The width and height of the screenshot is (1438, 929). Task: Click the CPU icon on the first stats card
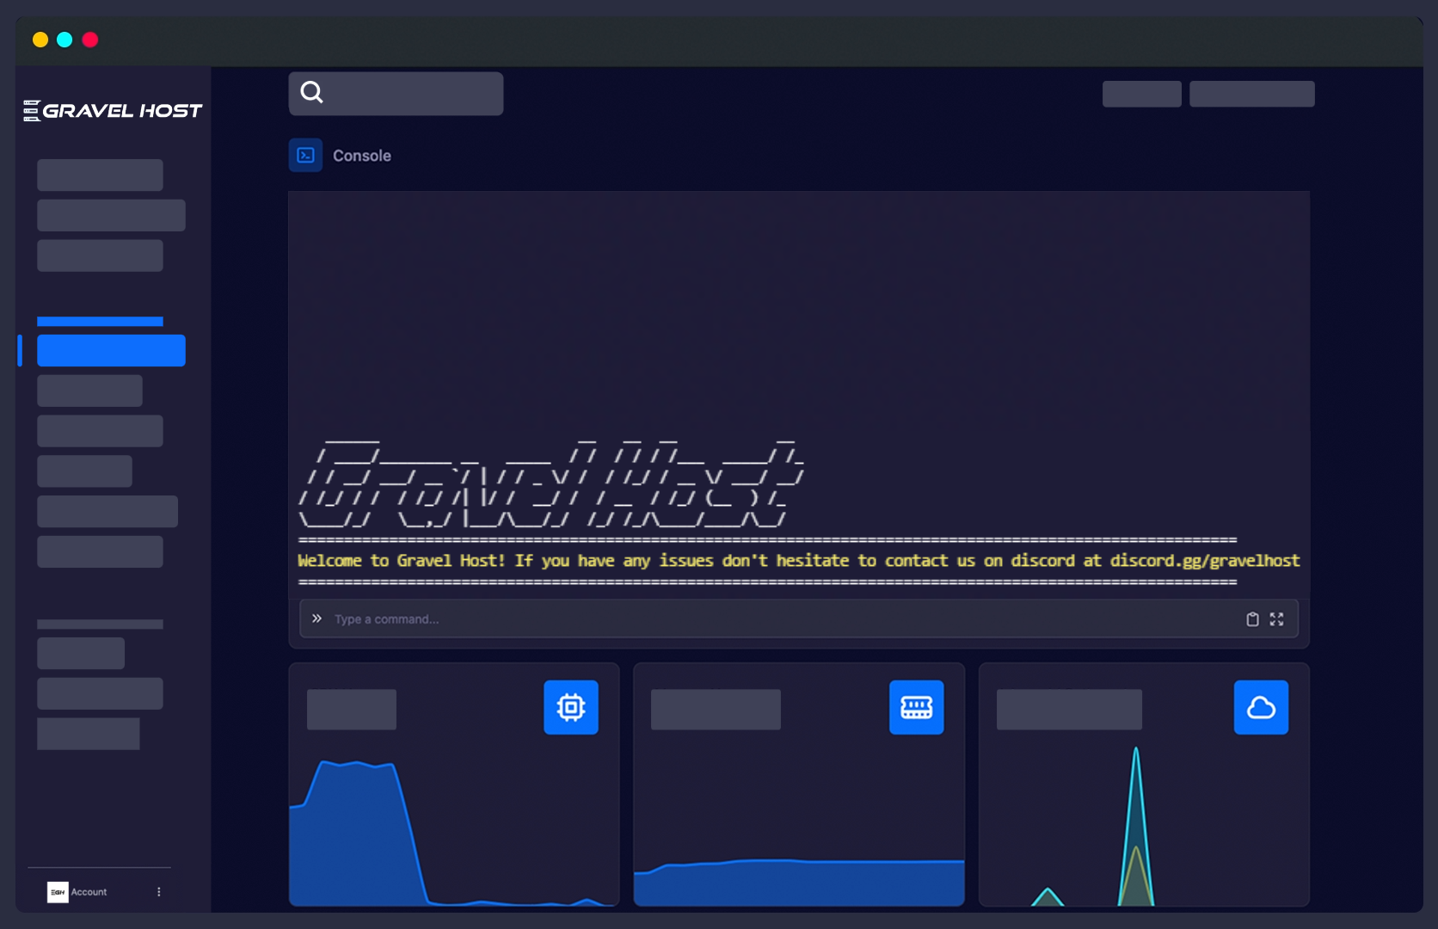pos(571,707)
